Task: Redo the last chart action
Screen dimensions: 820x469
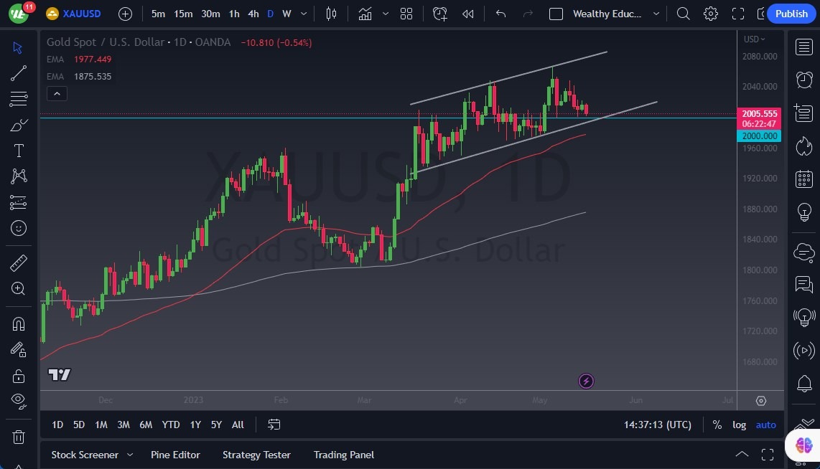Action: [528, 14]
